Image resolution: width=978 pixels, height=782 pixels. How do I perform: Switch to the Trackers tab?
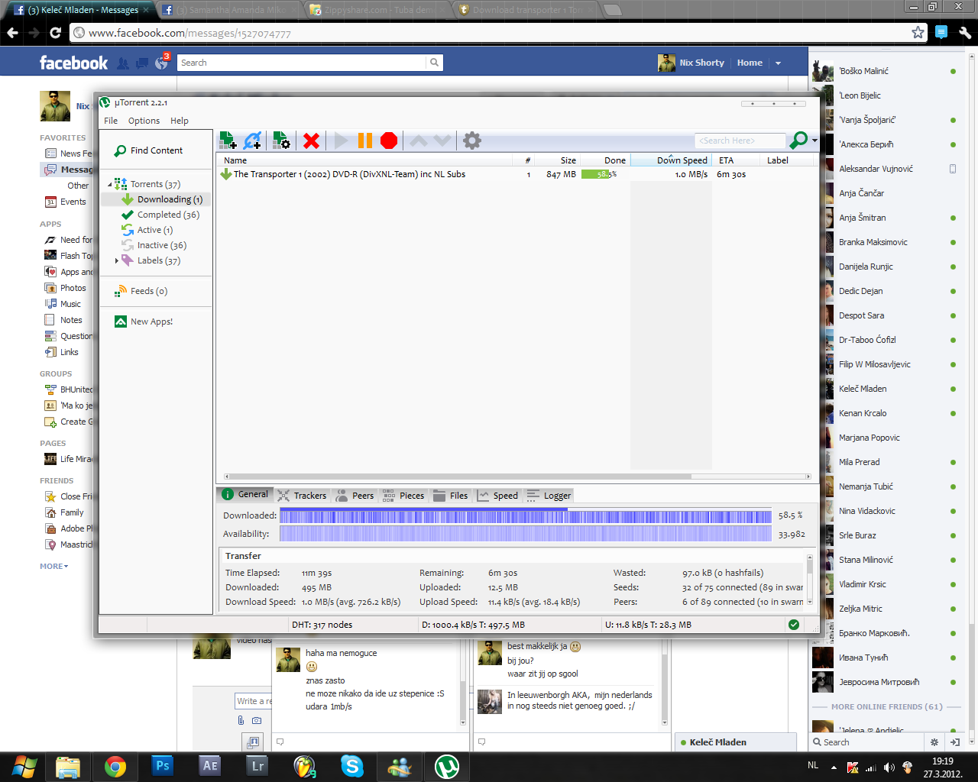coord(302,496)
